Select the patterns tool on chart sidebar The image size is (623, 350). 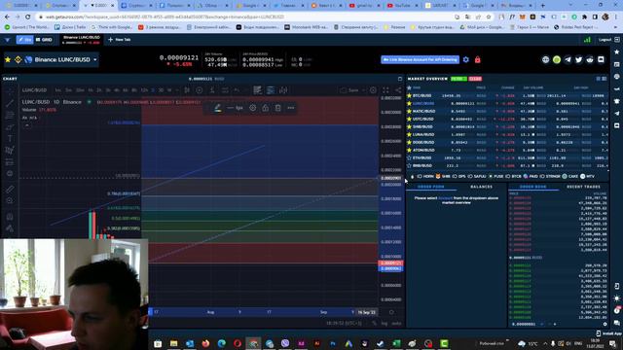click(10, 150)
